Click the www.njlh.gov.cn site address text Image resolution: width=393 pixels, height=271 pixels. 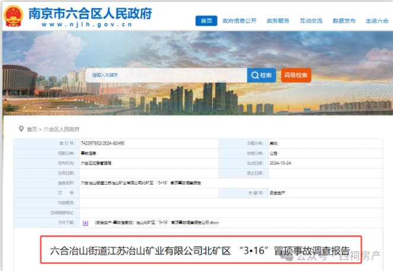pos(89,24)
